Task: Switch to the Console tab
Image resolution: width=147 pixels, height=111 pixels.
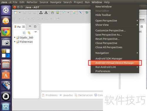Action: [98, 95]
